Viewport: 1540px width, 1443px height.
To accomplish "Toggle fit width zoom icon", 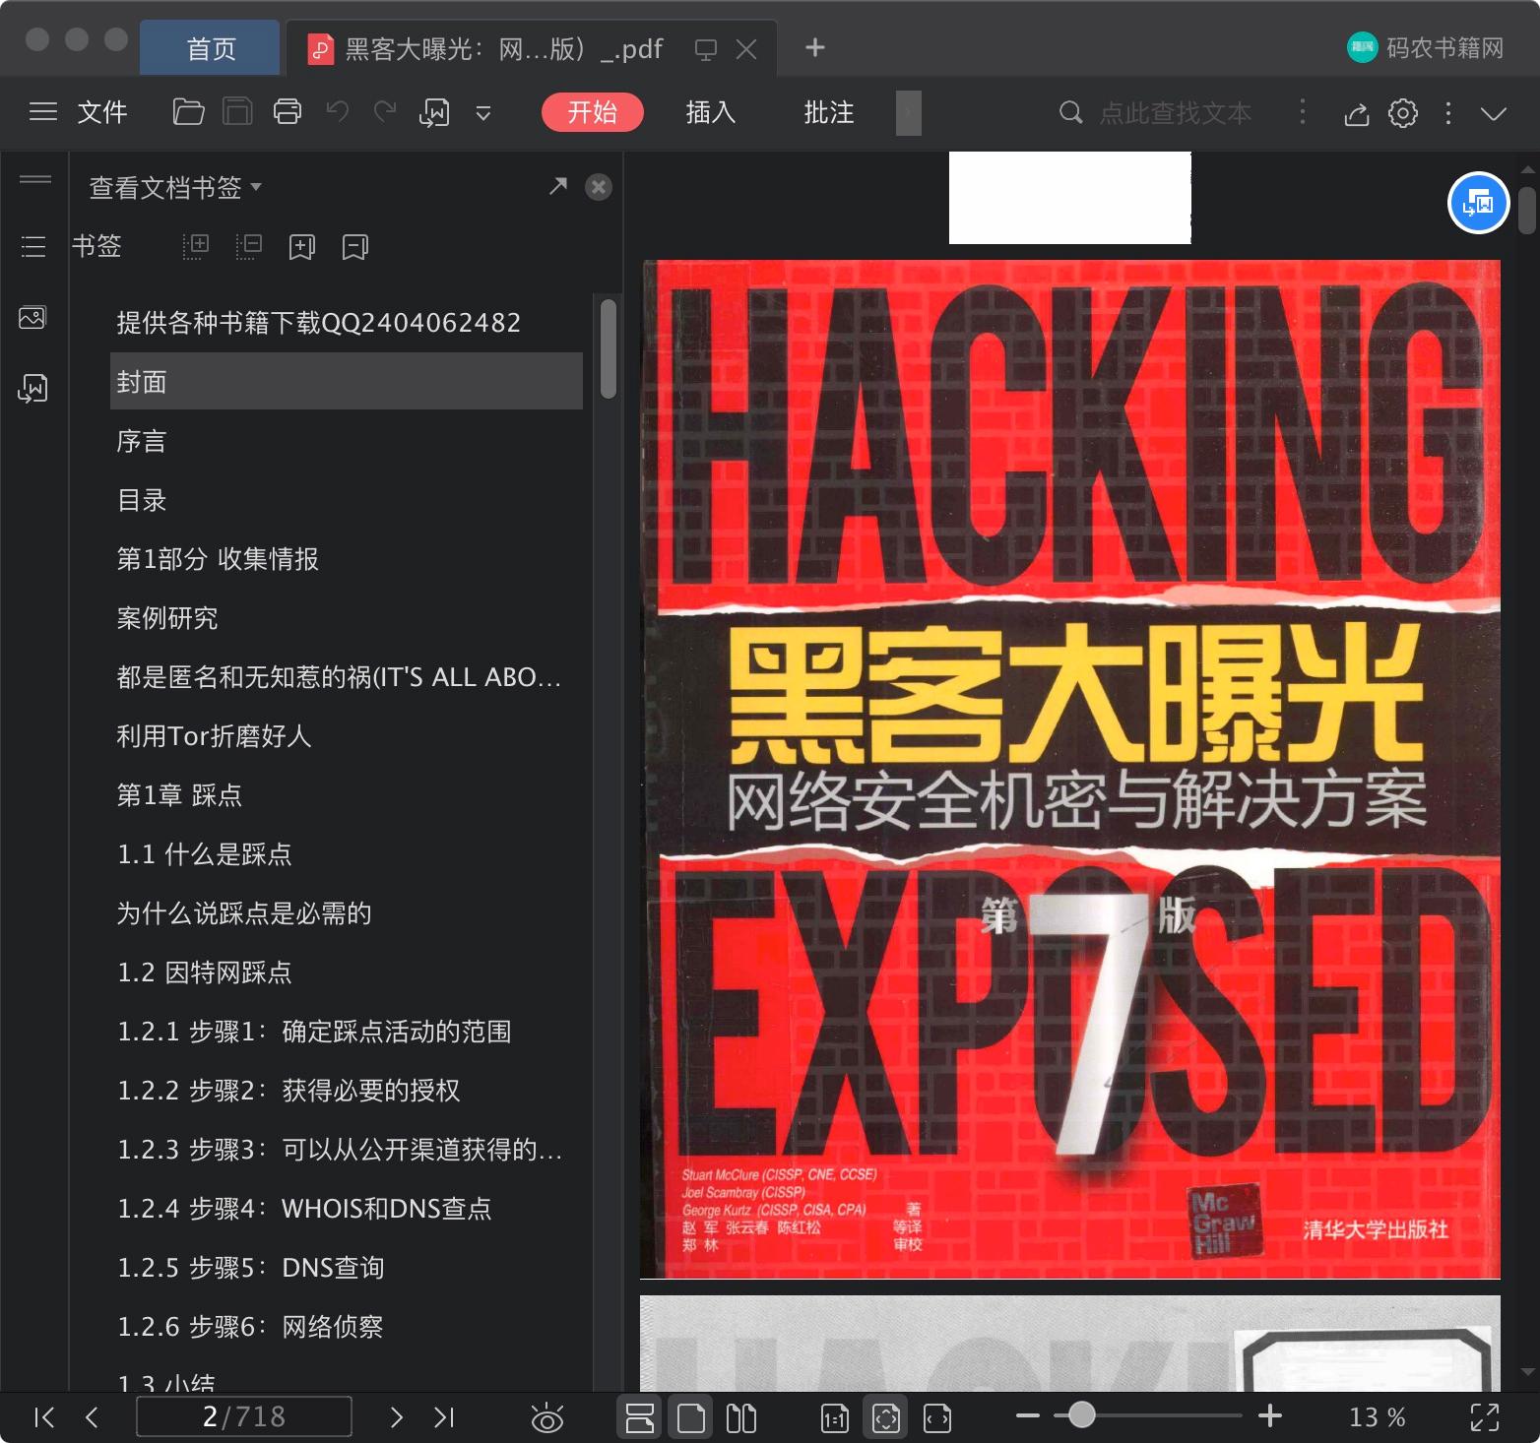I will tap(937, 1417).
